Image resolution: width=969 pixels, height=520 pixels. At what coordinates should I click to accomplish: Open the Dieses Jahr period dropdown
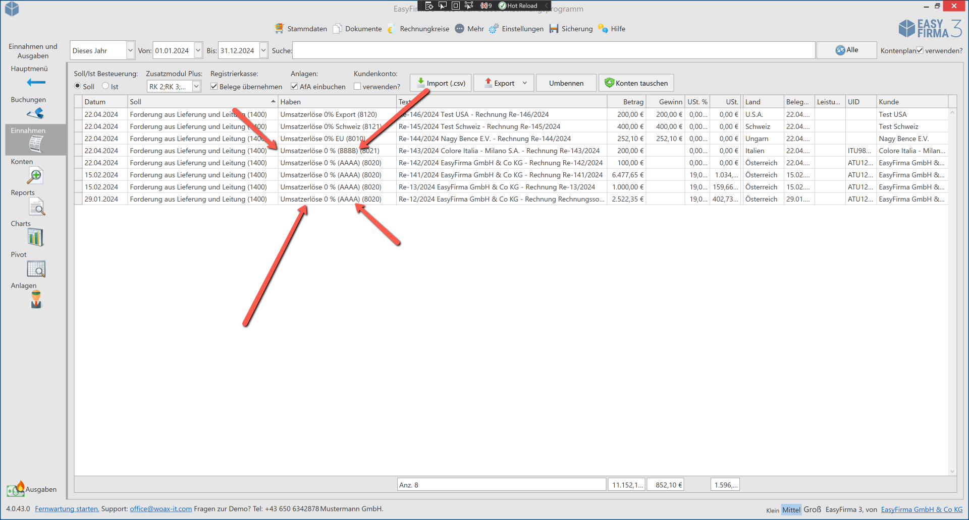[x=130, y=50]
